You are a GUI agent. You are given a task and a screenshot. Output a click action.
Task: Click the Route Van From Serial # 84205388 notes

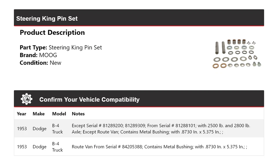point(159,147)
